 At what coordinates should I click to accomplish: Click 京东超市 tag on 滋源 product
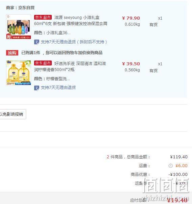43,17
